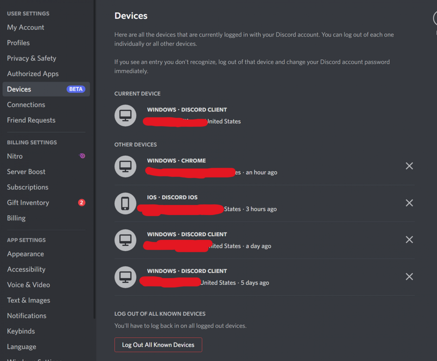Click Log Out All Known Devices
The width and height of the screenshot is (437, 361).
(x=158, y=345)
